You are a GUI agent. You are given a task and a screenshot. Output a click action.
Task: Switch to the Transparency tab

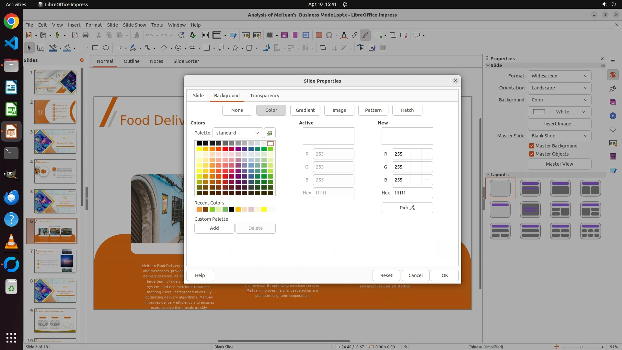pyautogui.click(x=264, y=96)
